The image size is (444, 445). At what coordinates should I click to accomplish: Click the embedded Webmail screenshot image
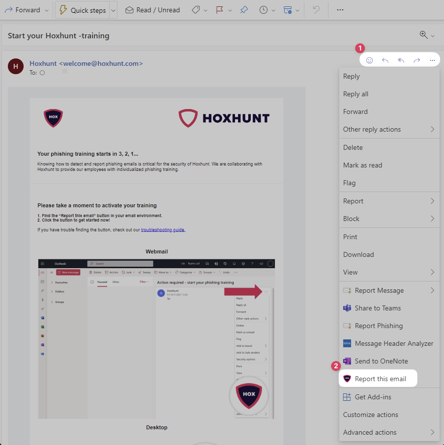tap(156, 339)
